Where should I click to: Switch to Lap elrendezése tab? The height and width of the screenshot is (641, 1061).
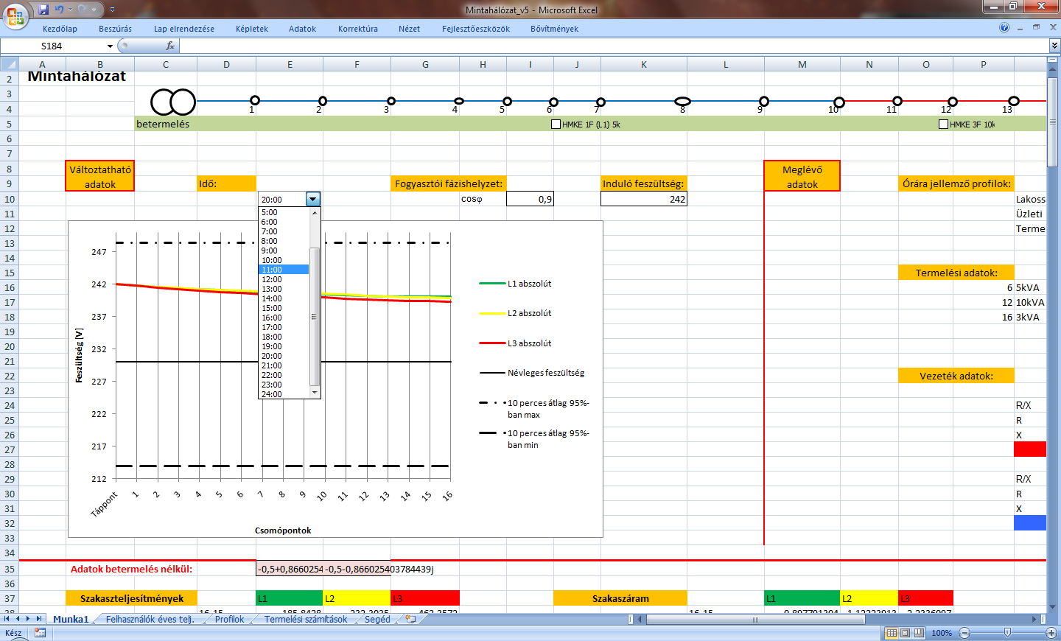[184, 29]
